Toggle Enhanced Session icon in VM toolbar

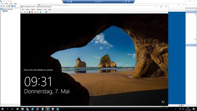click(x=46, y=12)
